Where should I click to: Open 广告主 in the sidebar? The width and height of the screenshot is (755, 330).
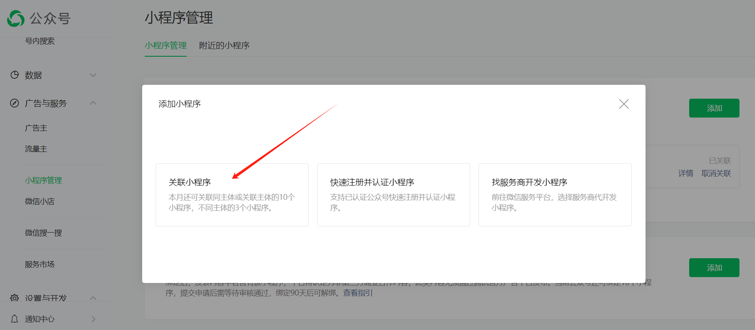pos(36,128)
